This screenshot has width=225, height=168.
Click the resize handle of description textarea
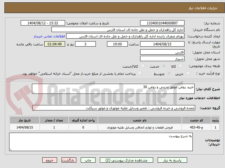33,92
